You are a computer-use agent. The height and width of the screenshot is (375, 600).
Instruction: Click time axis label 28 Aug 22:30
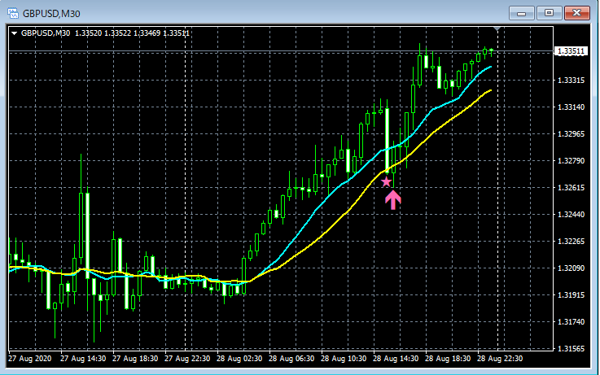pyautogui.click(x=500, y=359)
